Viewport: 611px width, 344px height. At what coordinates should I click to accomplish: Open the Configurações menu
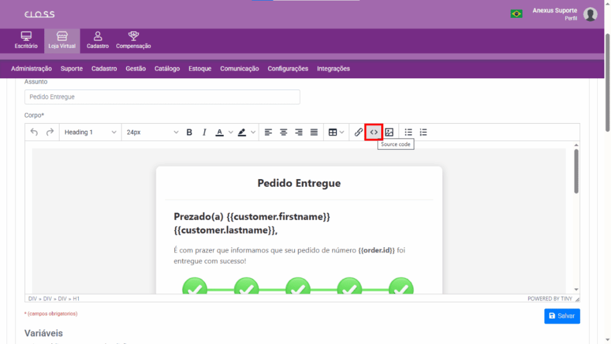[288, 69]
